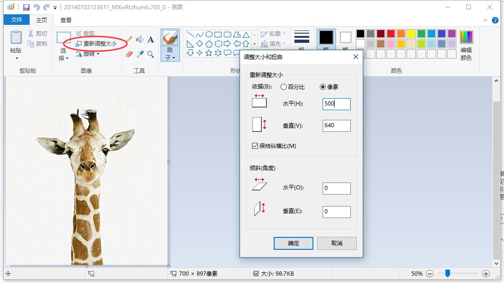Click the 水平 (Horizontal) input showing 500
Viewport: 504px width, 283px height.
click(336, 104)
